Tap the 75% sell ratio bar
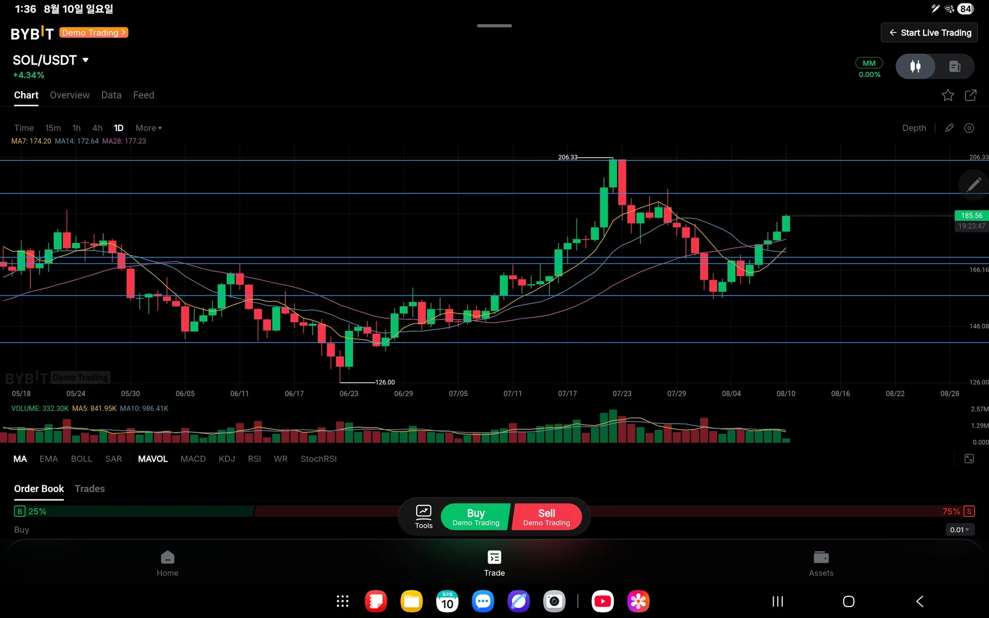The height and width of the screenshot is (618, 989). click(x=614, y=512)
